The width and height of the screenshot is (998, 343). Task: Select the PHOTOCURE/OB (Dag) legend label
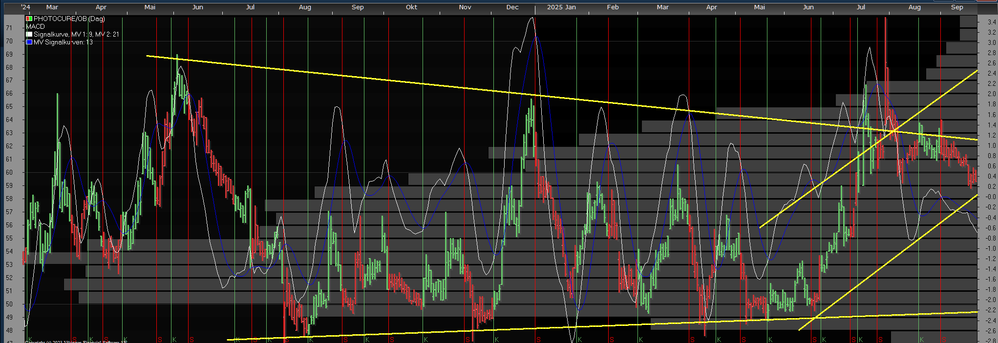[69, 19]
